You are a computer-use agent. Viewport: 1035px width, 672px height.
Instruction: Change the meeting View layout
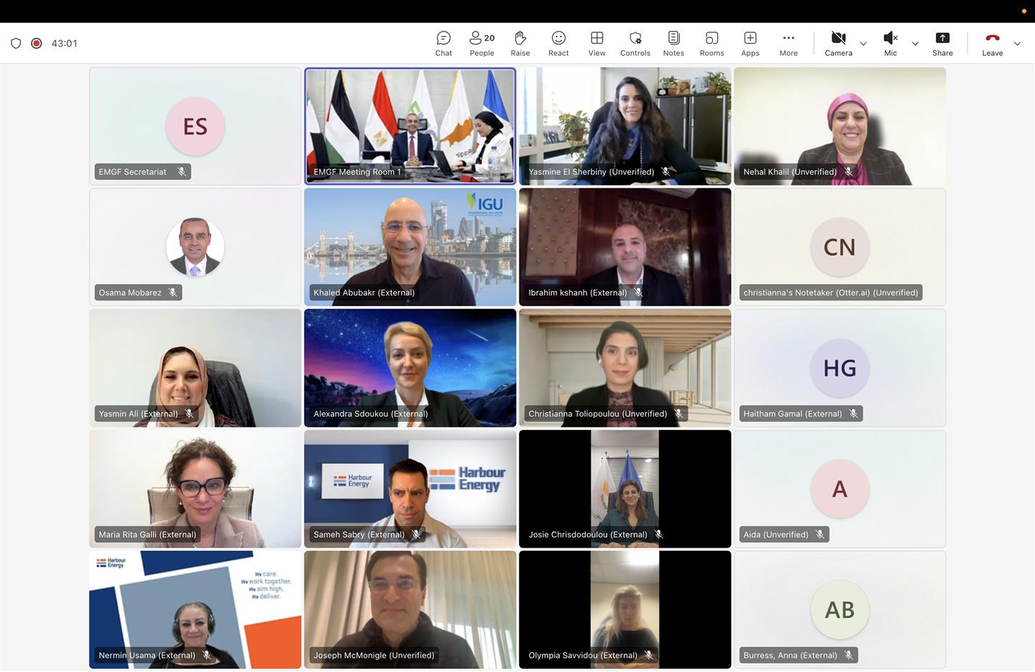tap(597, 43)
